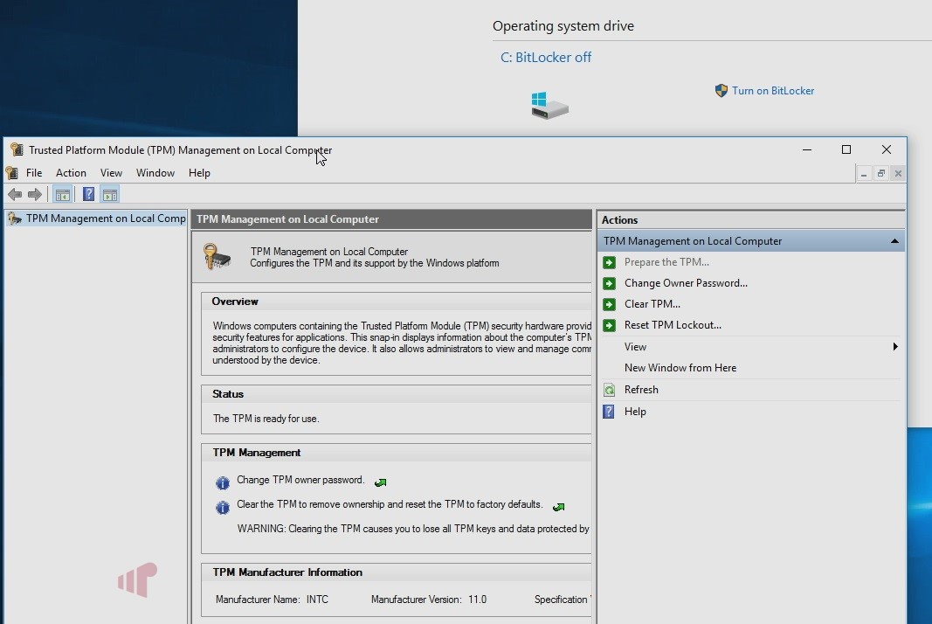Viewport: 932px width, 624px height.
Task: Click the TPM Management section heading
Action: pyautogui.click(x=256, y=453)
